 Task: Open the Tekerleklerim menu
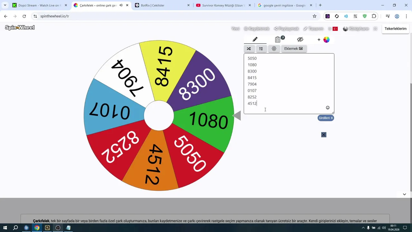[x=395, y=29]
